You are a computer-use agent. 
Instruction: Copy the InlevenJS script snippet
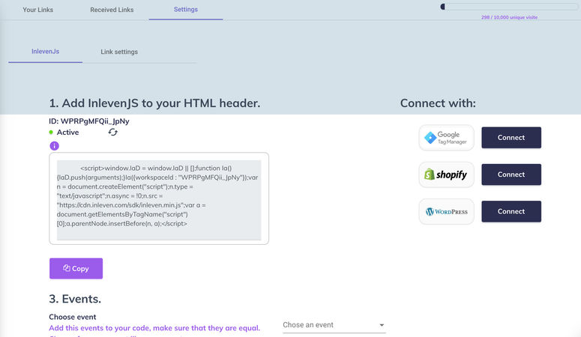point(76,269)
